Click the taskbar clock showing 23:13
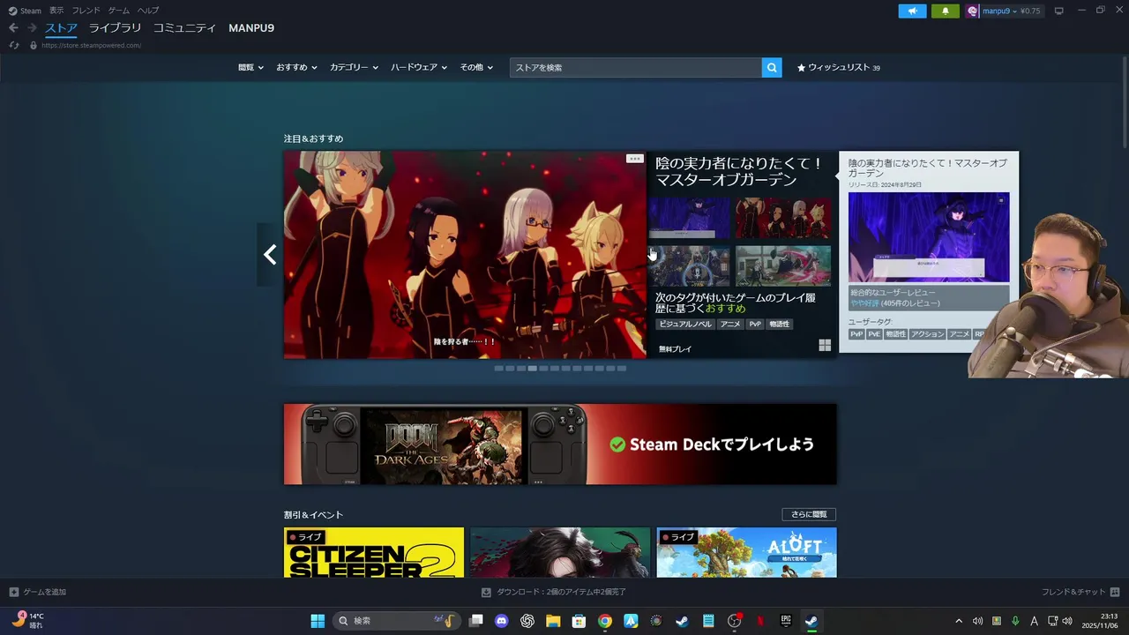The height and width of the screenshot is (635, 1129). [x=1102, y=621]
